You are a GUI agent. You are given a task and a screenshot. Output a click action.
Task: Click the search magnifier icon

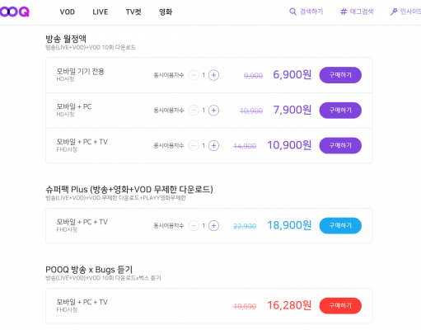pyautogui.click(x=292, y=12)
